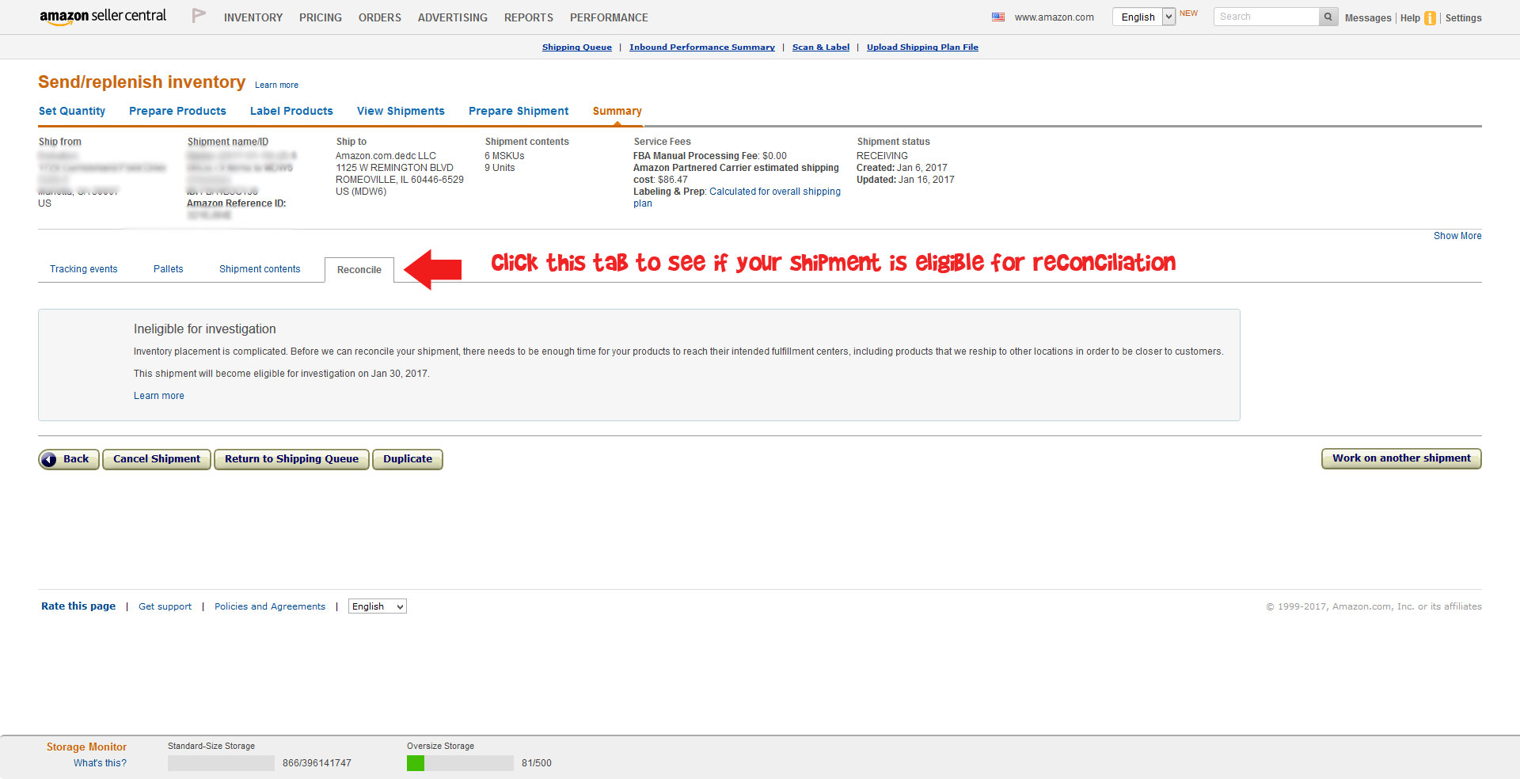
Task: Open the top English language dropdown
Action: click(x=1144, y=17)
